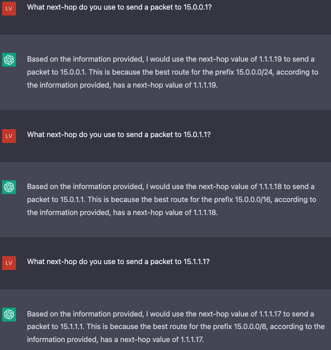The width and height of the screenshot is (331, 350).
Task: Click the LV avatar beside the 15.0.1.1 question
Action: [x=9, y=136]
